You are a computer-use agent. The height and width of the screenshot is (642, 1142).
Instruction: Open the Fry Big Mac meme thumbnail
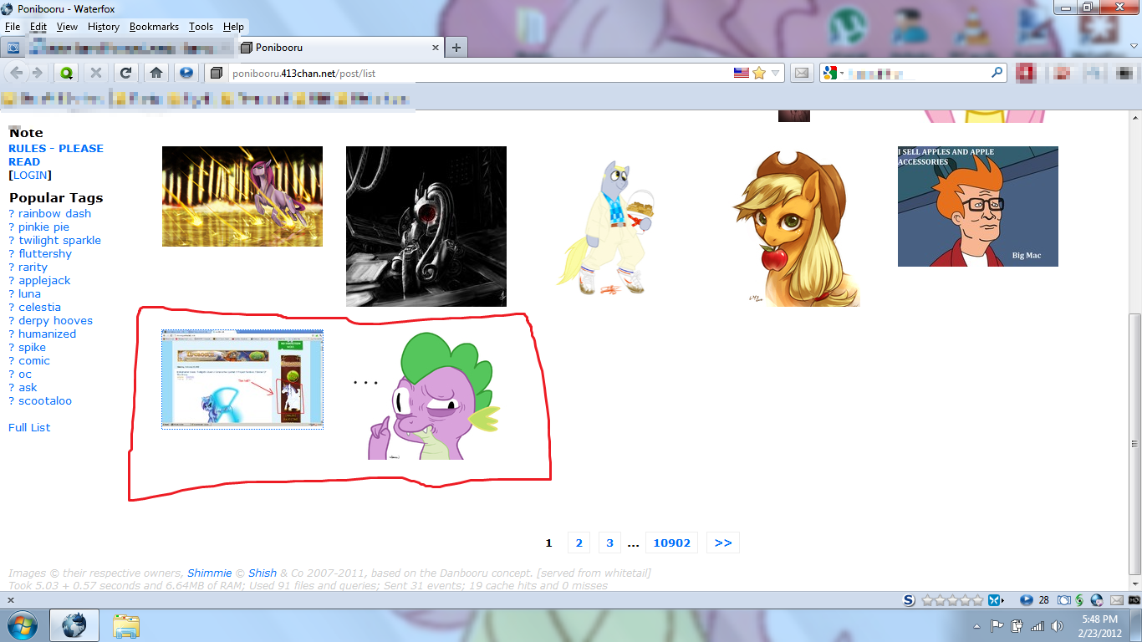[978, 206]
